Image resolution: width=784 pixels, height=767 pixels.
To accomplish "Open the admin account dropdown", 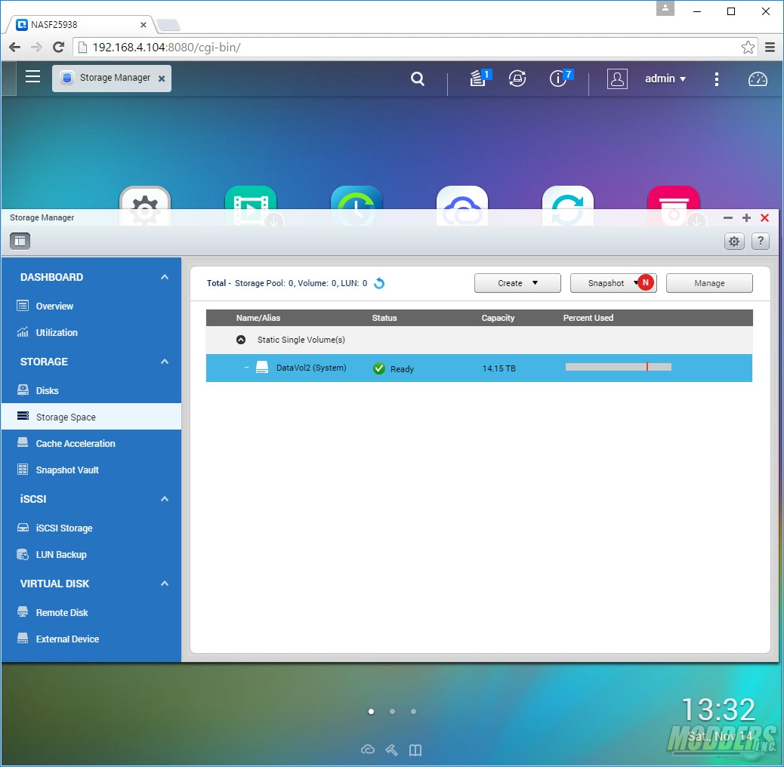I will coord(665,79).
